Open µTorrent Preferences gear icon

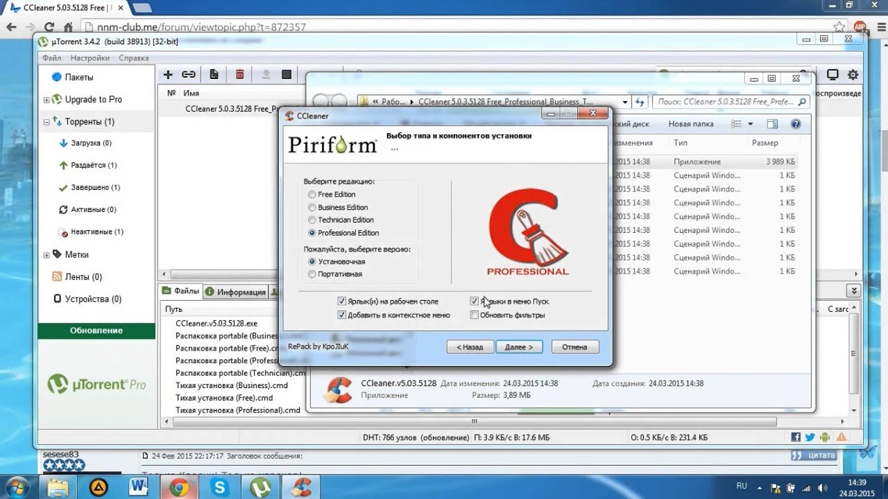853,75
